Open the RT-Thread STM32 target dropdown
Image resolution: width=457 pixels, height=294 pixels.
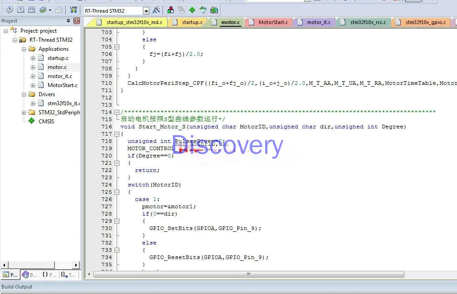click(x=146, y=11)
